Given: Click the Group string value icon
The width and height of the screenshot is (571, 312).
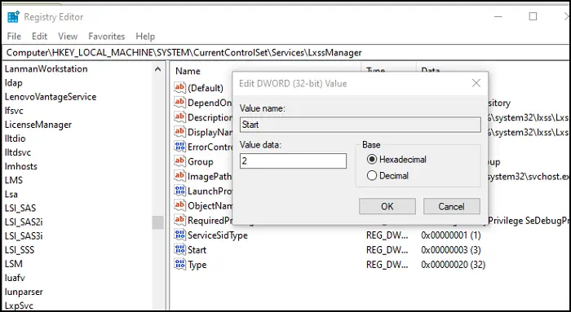Looking at the screenshot, I should (179, 161).
